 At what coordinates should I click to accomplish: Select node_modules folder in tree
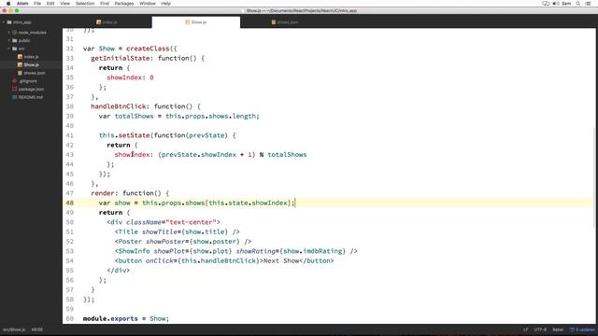coord(33,33)
